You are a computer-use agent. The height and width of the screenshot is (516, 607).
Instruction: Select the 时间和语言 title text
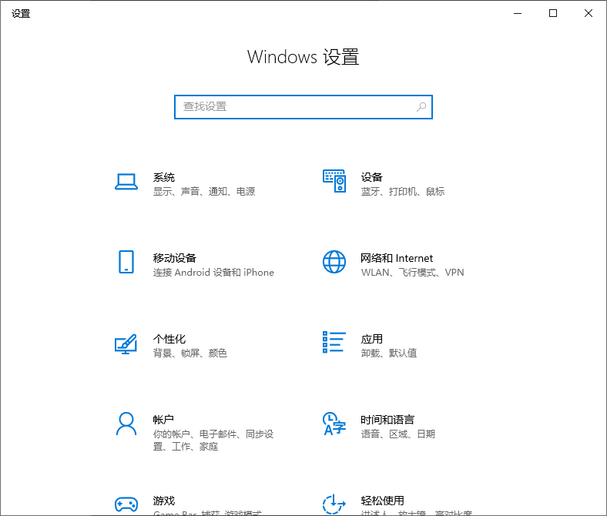click(x=387, y=420)
